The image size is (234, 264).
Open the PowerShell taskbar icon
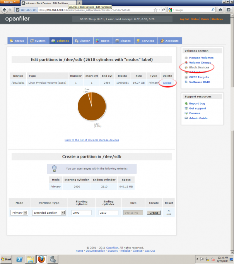[19, 259]
